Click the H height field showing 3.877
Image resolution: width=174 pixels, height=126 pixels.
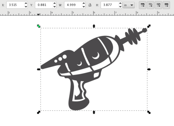point(110,5)
